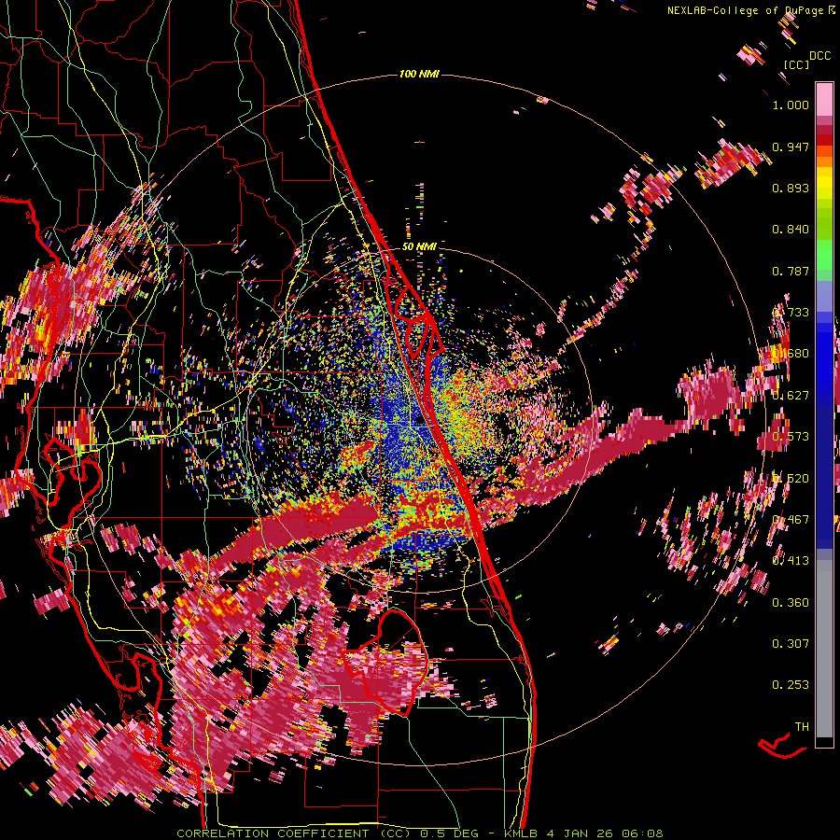The image size is (840, 840).
Task: Select the 0.307 scale value
Action: (791, 644)
